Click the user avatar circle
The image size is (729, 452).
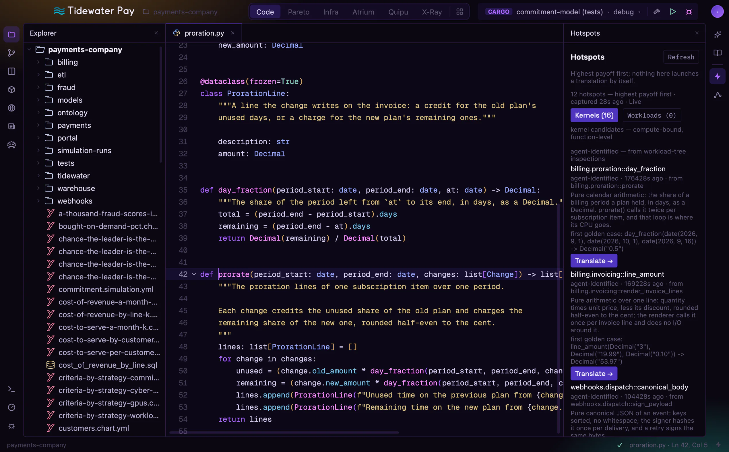pos(717,12)
